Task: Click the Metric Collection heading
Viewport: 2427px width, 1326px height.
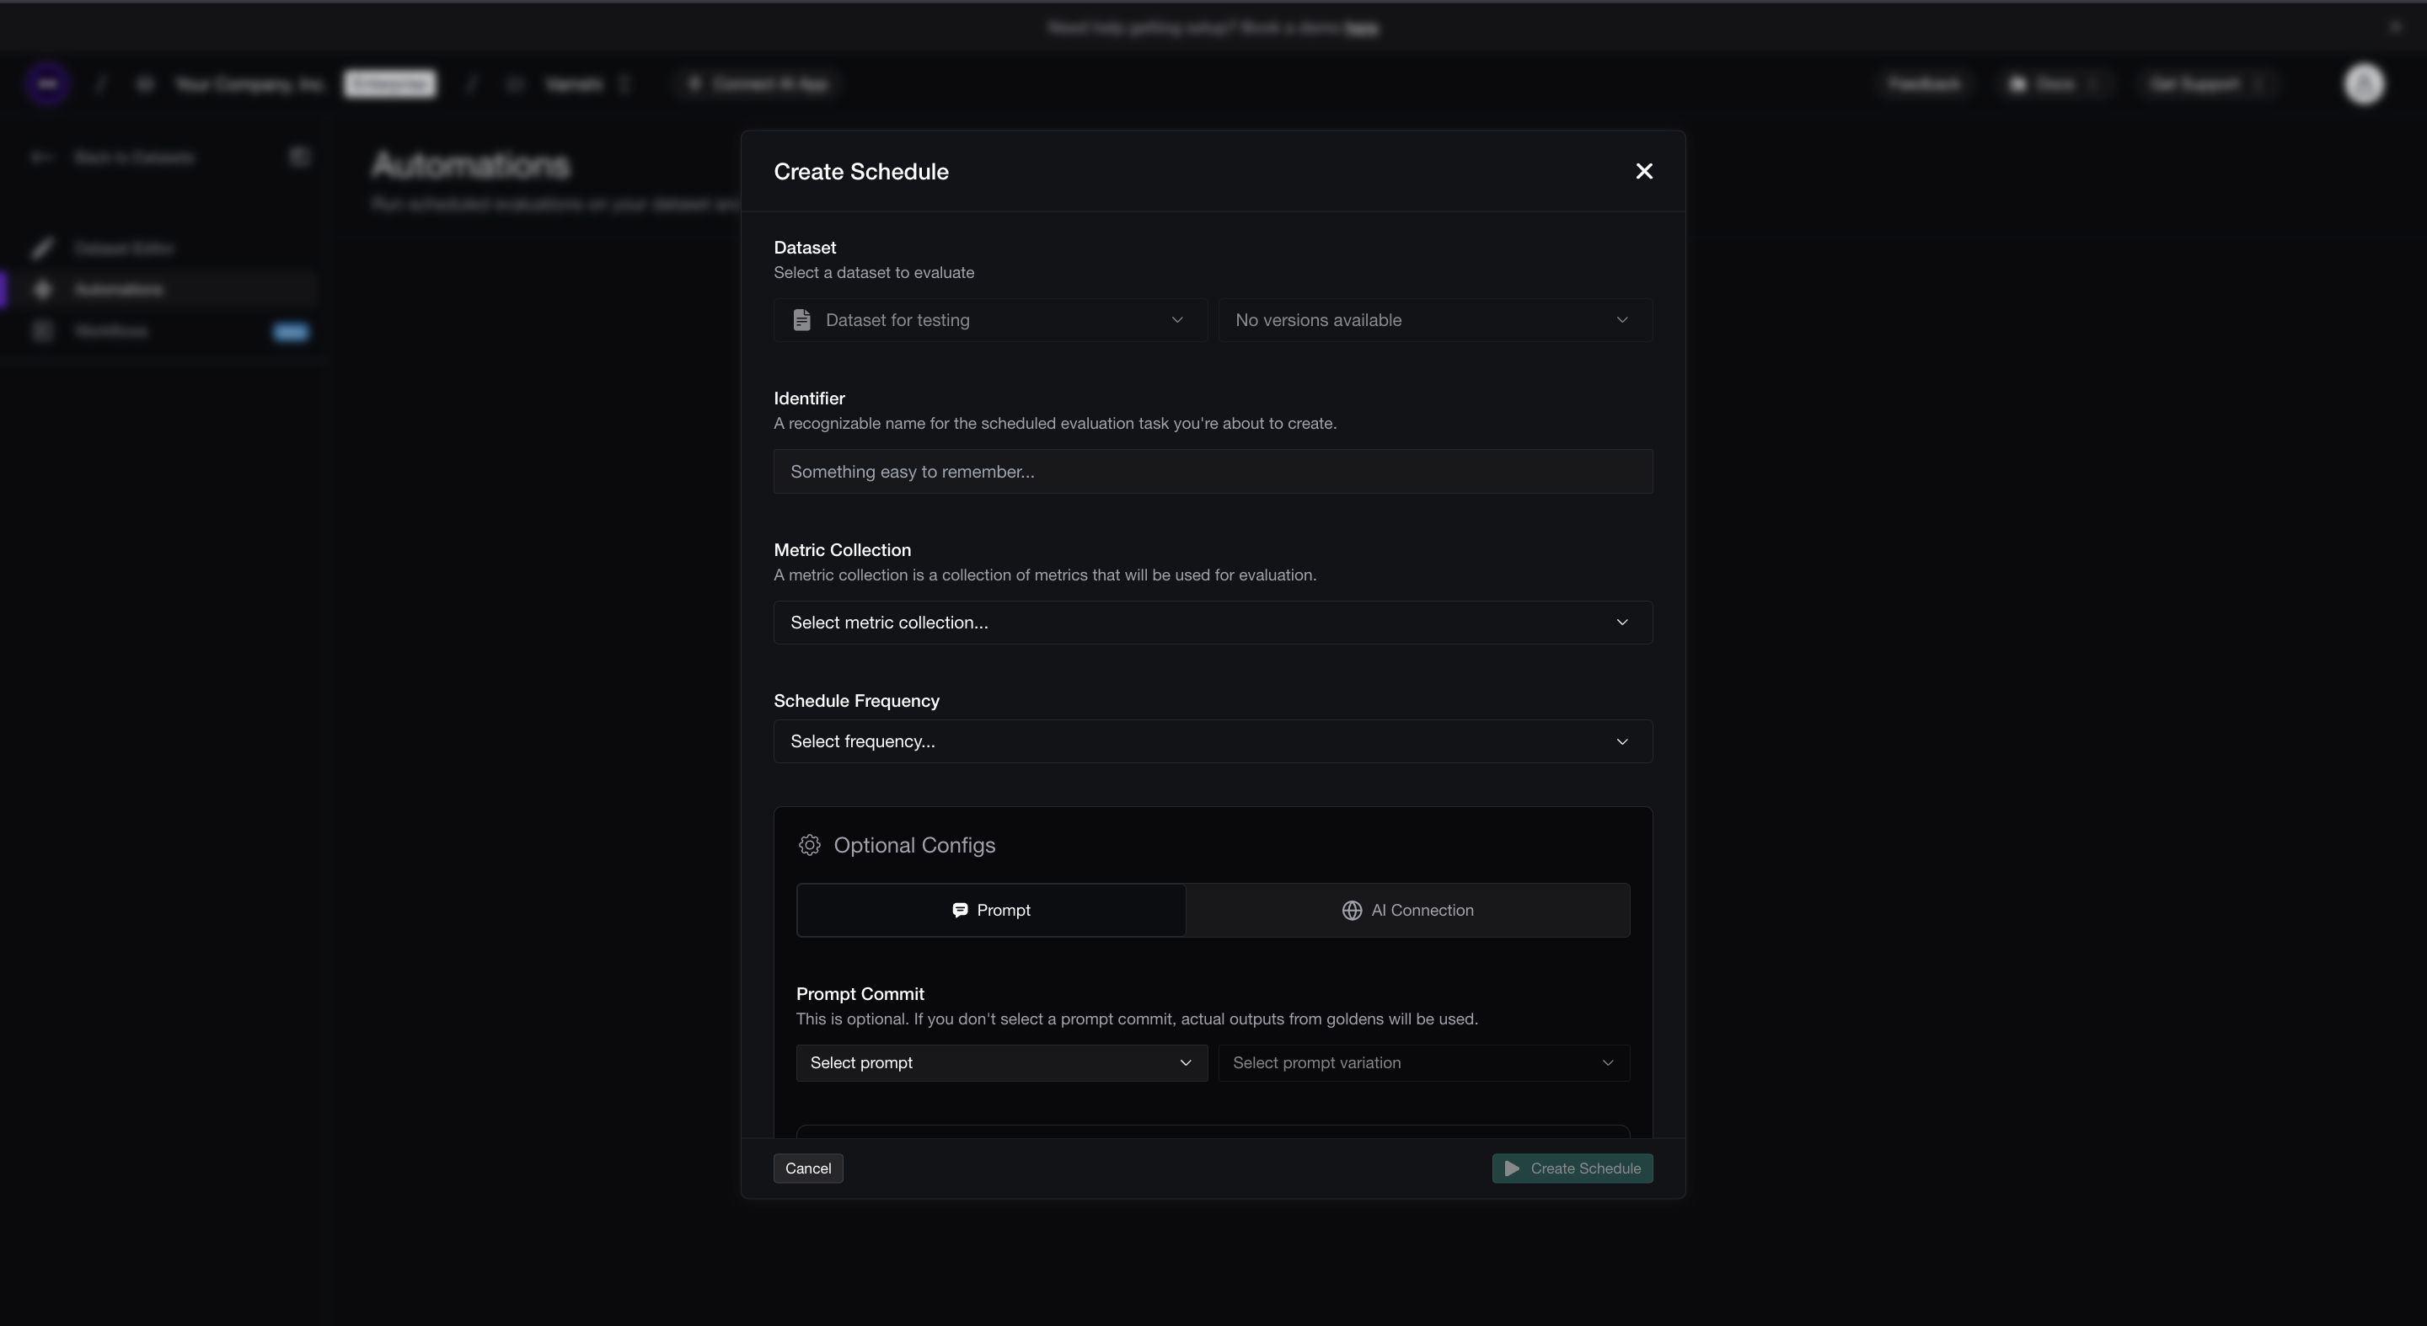Action: [843, 550]
